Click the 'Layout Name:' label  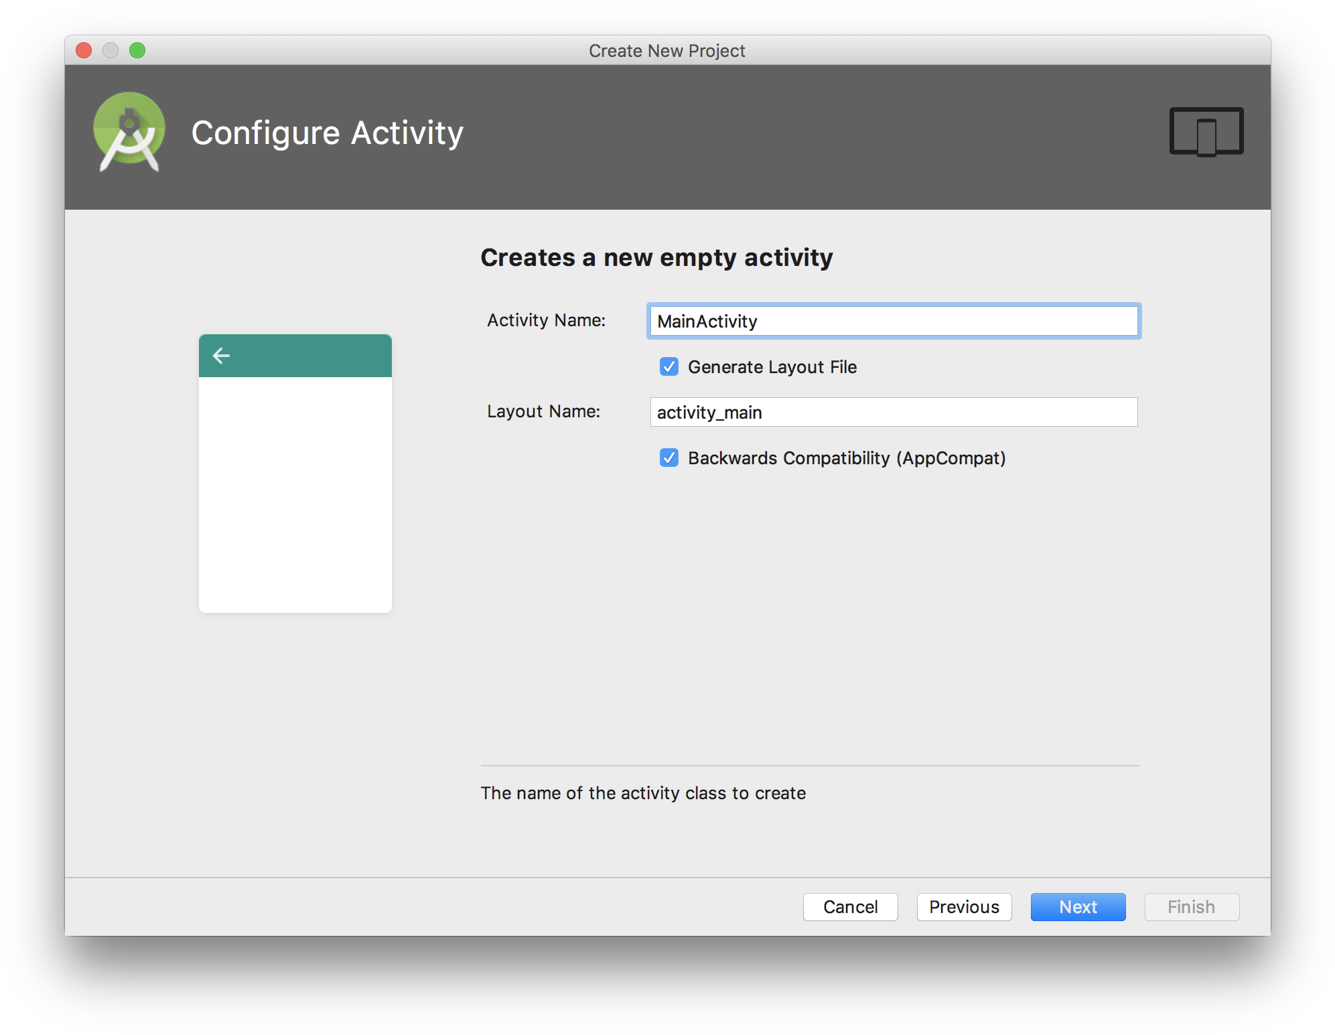tap(543, 411)
